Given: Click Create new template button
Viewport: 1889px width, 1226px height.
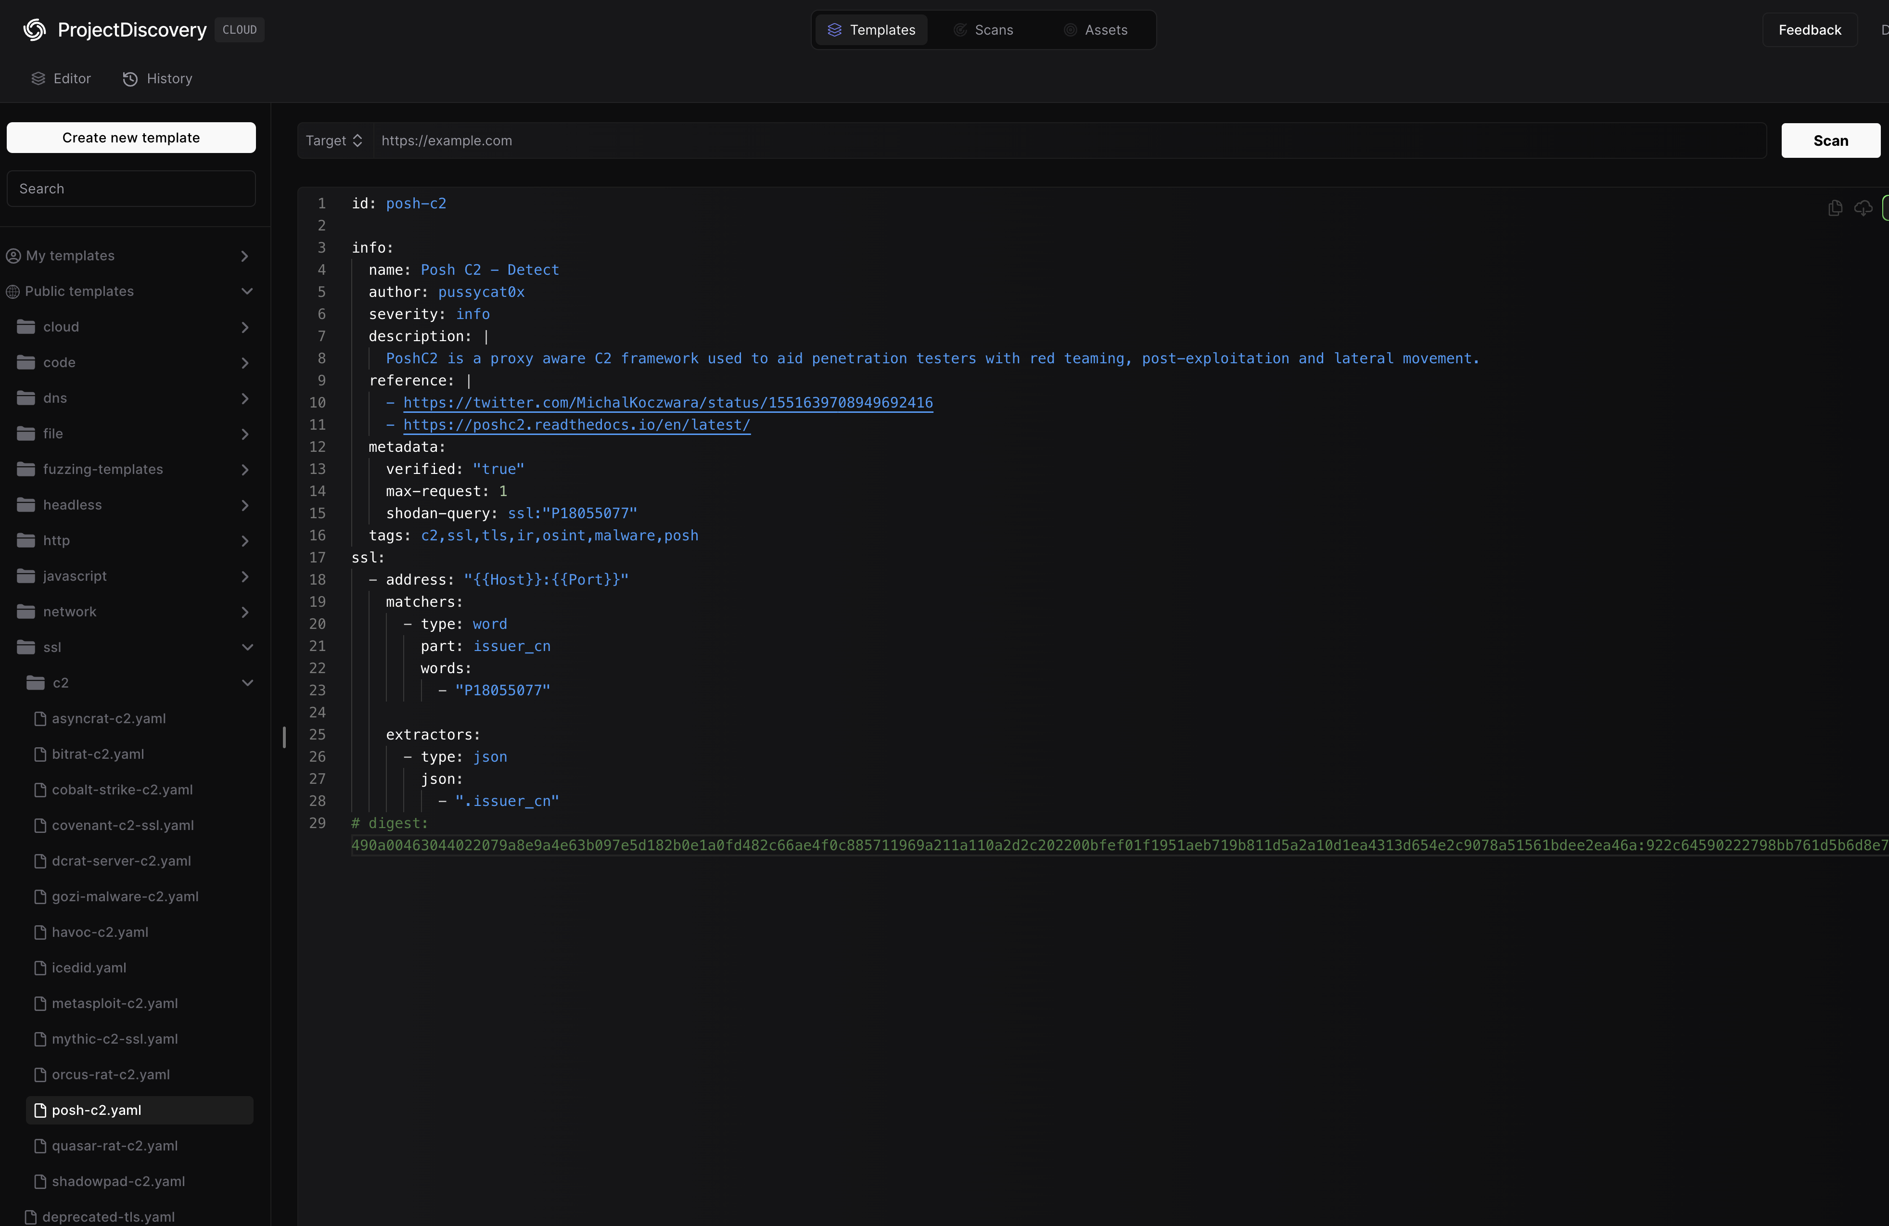Looking at the screenshot, I should click(131, 137).
